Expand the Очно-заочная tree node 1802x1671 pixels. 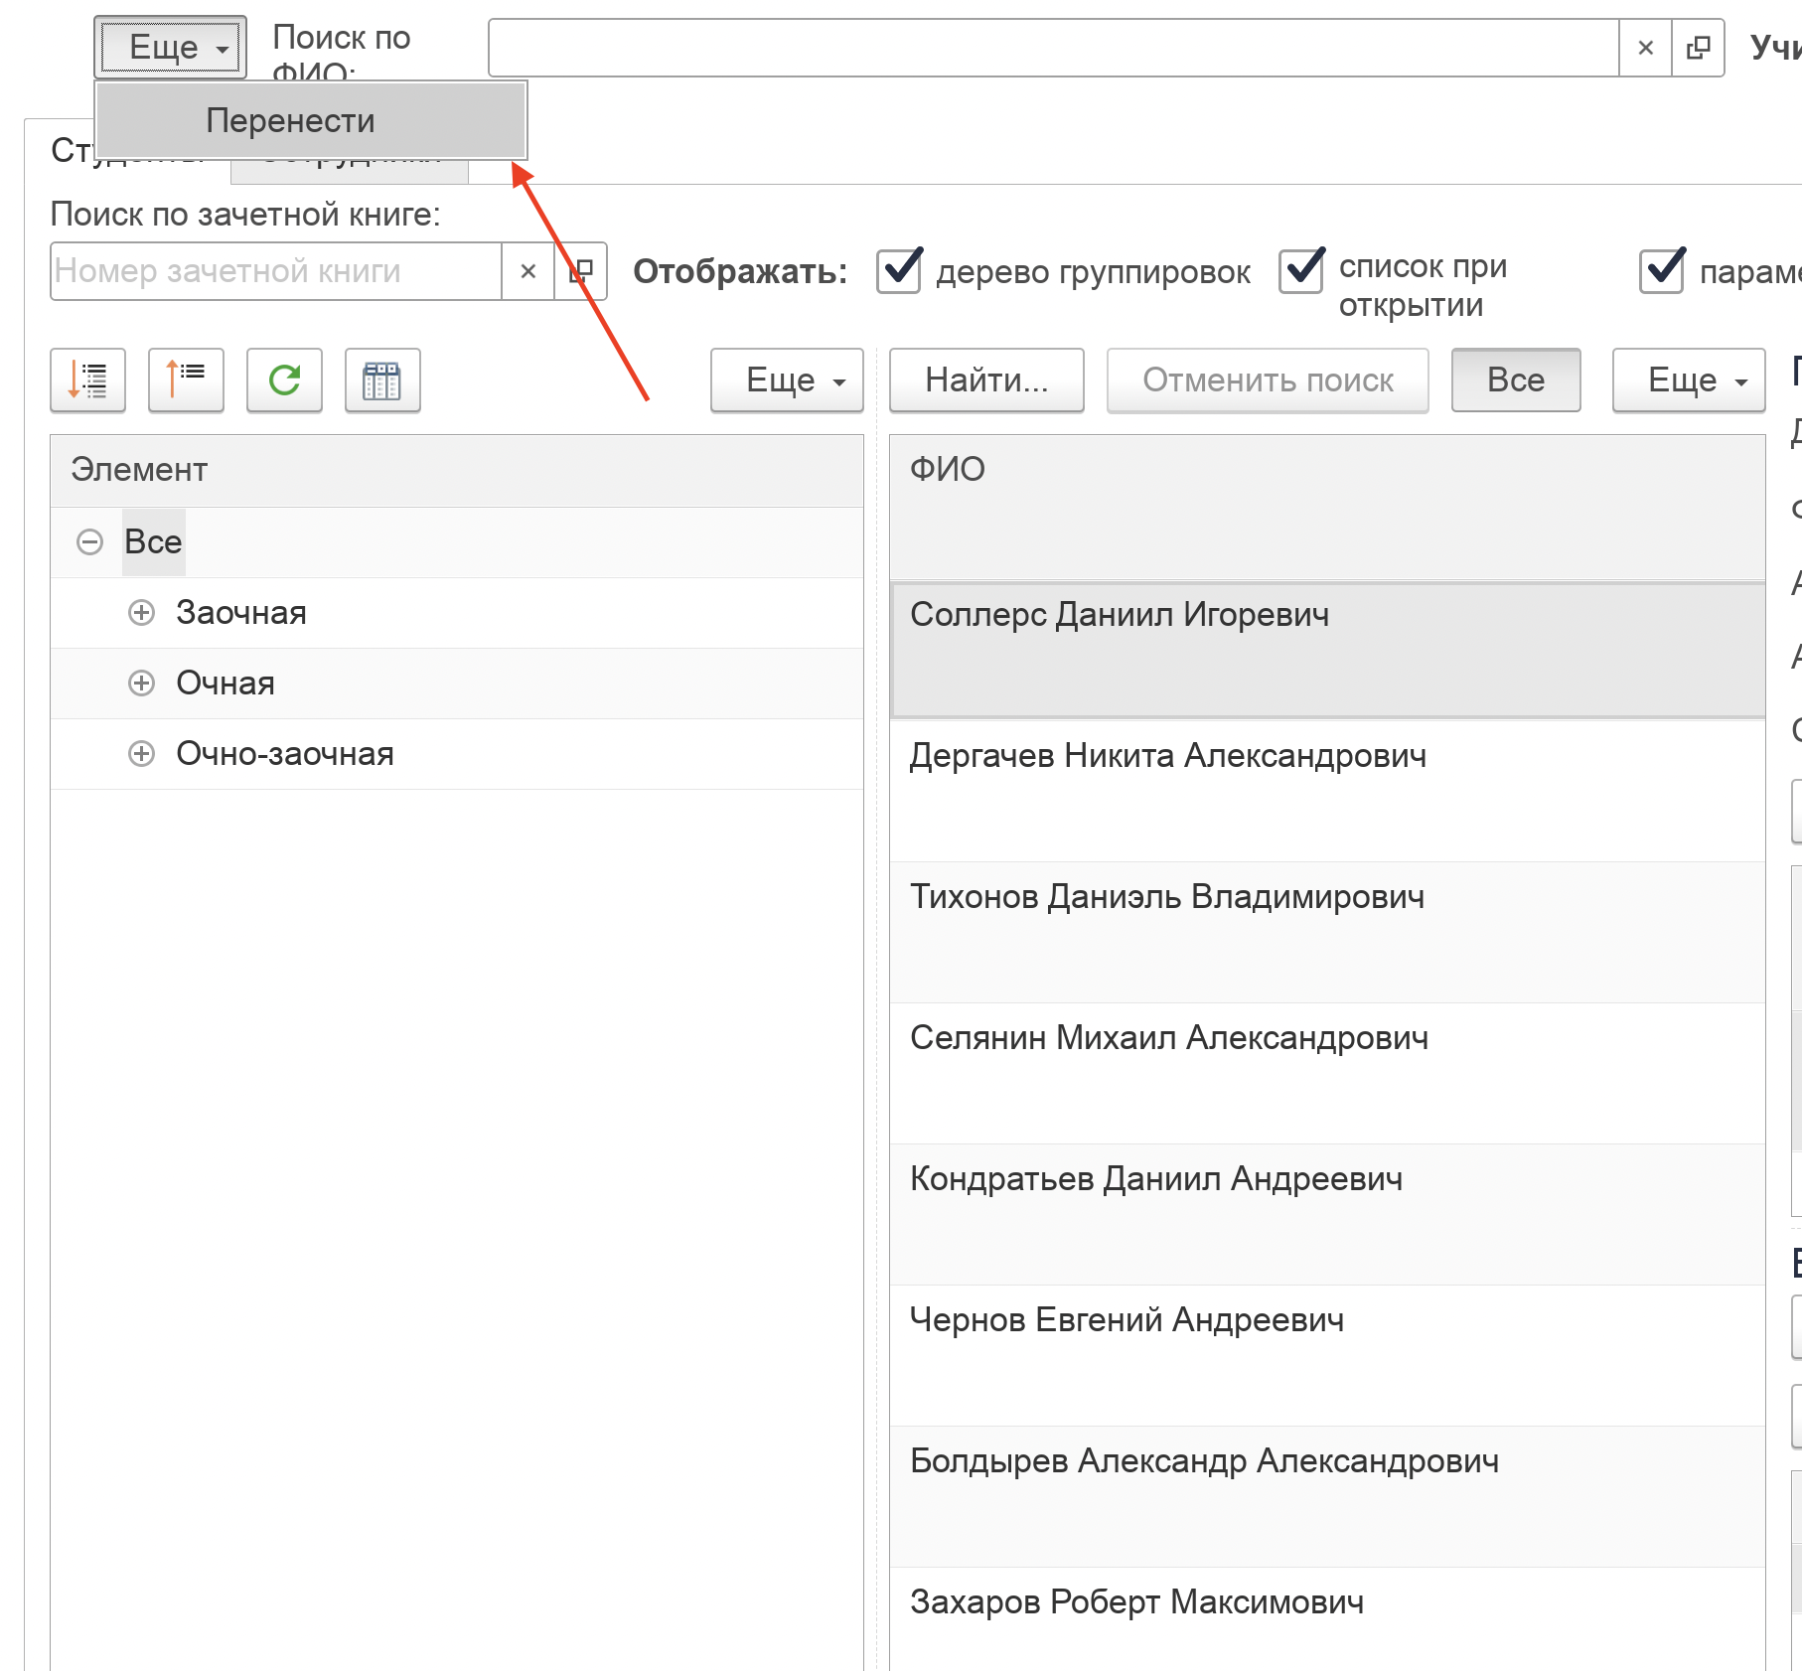click(142, 754)
